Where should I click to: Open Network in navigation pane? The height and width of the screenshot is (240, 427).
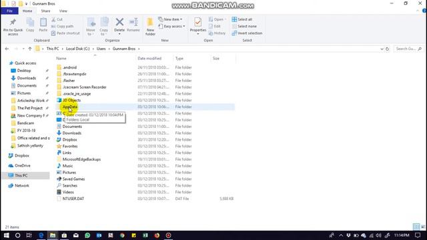22,185
